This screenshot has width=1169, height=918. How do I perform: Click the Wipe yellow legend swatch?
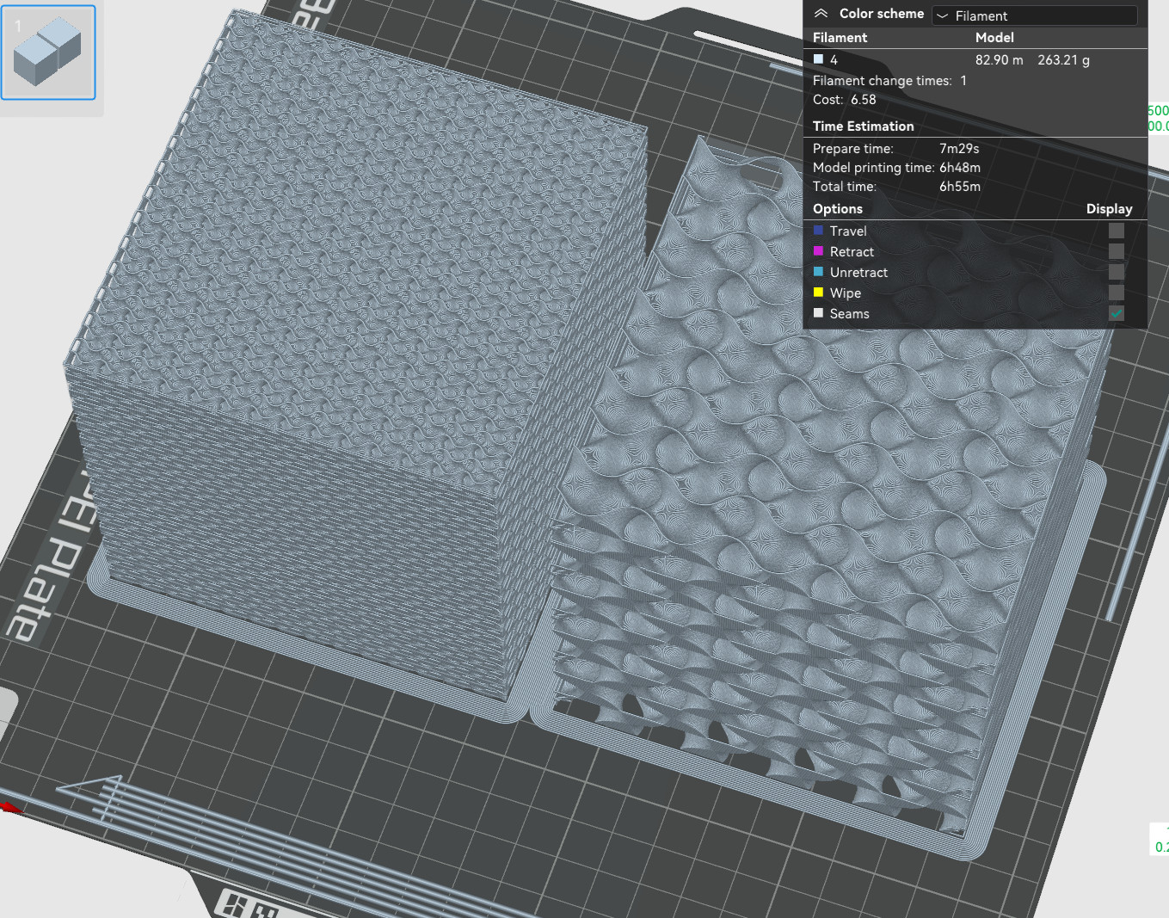pos(819,293)
